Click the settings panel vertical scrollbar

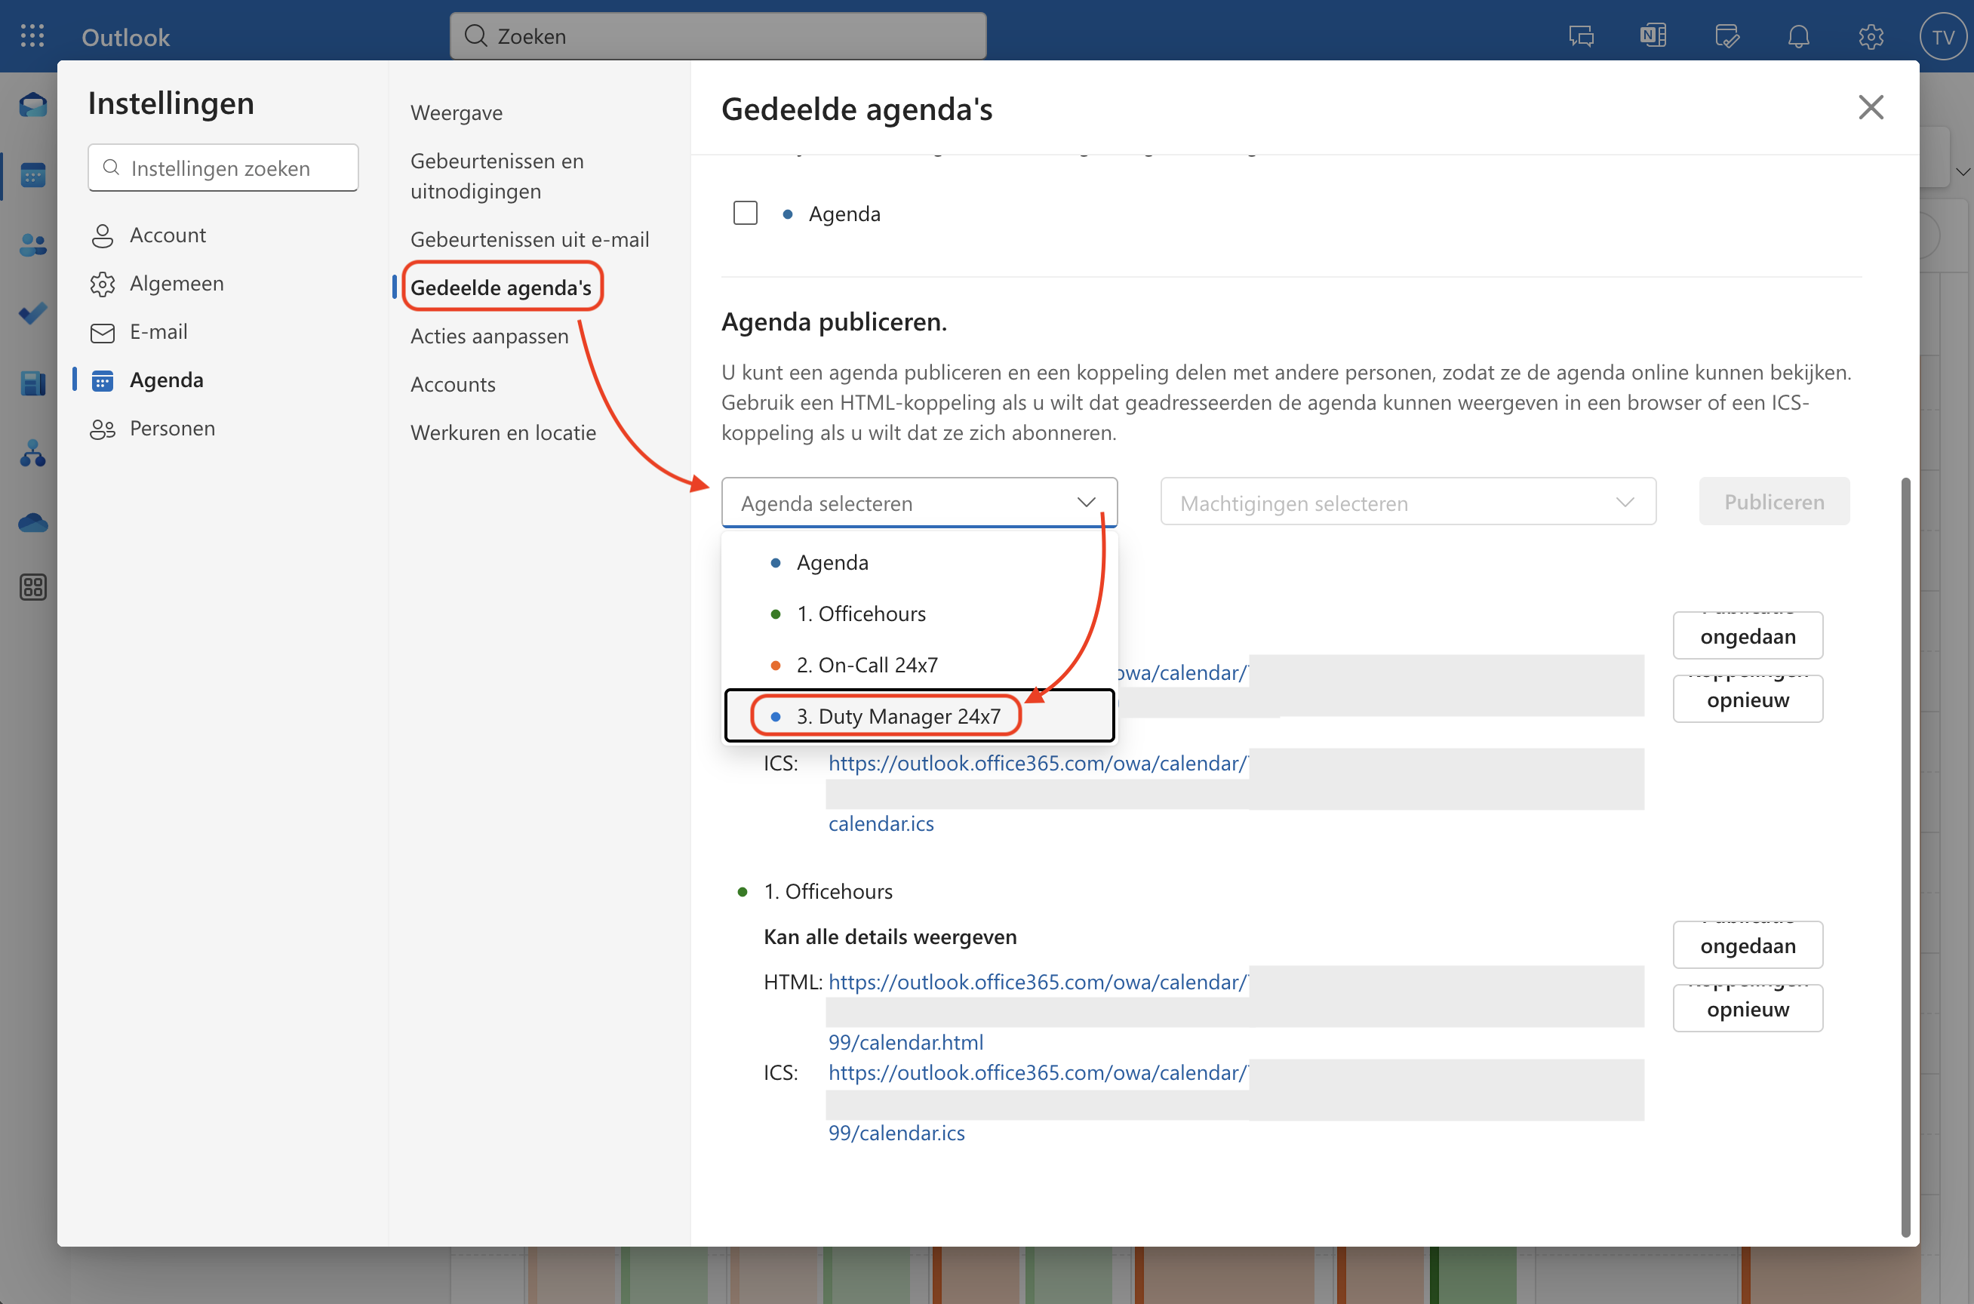1905,855
